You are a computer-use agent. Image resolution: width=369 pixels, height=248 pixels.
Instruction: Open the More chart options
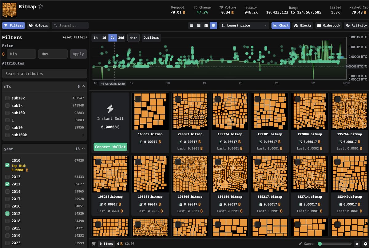[x=133, y=38]
